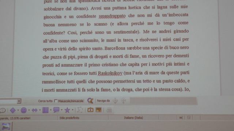Select the Stars shapes tool
The image size is (234, 131).
point(67,110)
